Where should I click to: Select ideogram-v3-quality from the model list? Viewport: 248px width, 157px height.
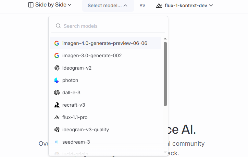[86, 130]
